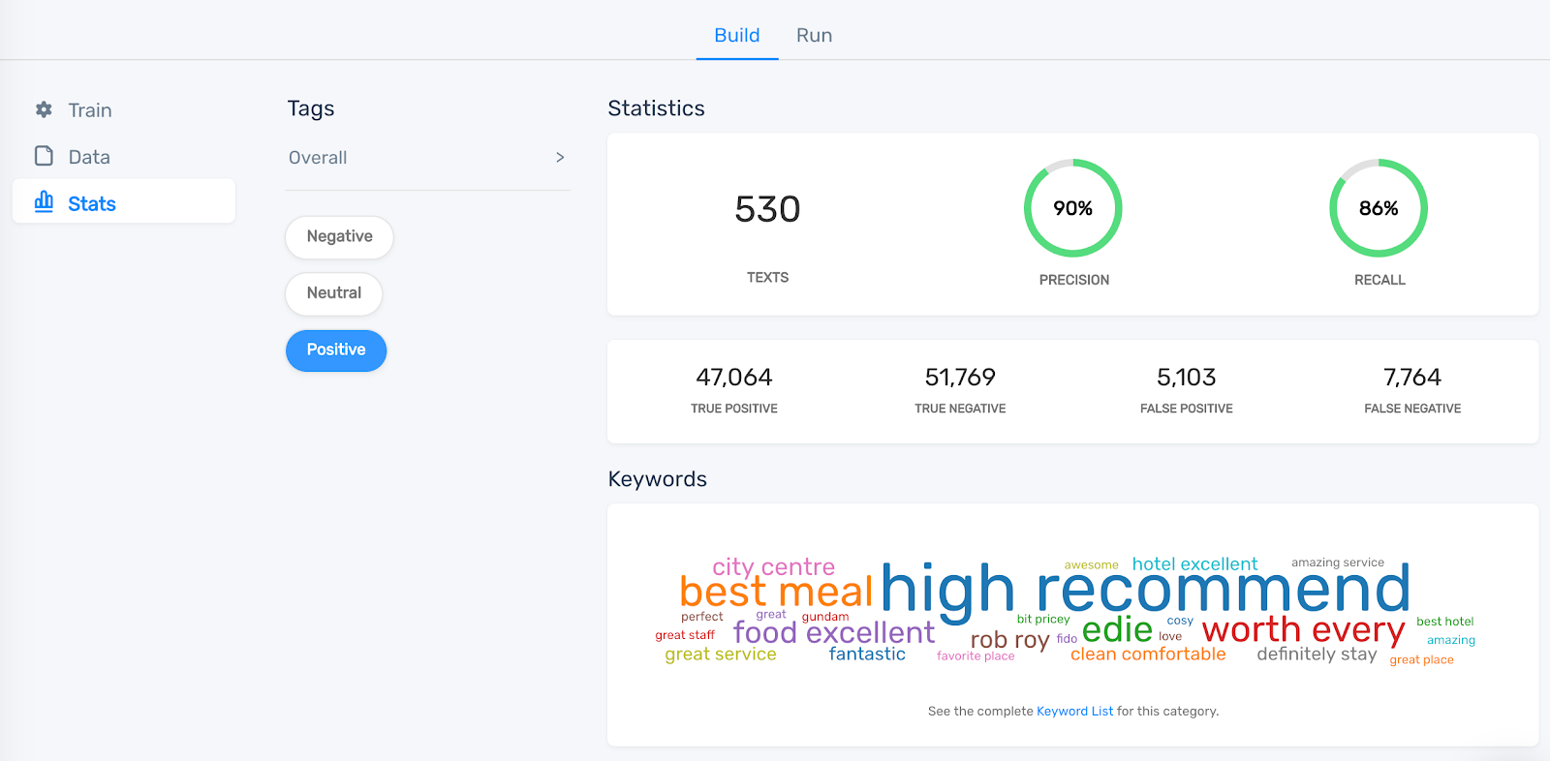Screen dimensions: 1550x761
Task: Click the keyword 'fantastic'
Action: [x=867, y=654]
